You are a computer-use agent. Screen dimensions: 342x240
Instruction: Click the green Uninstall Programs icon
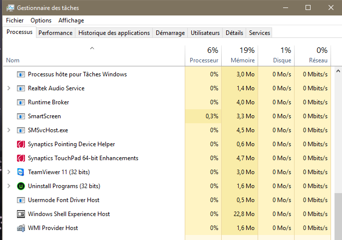tap(21, 186)
